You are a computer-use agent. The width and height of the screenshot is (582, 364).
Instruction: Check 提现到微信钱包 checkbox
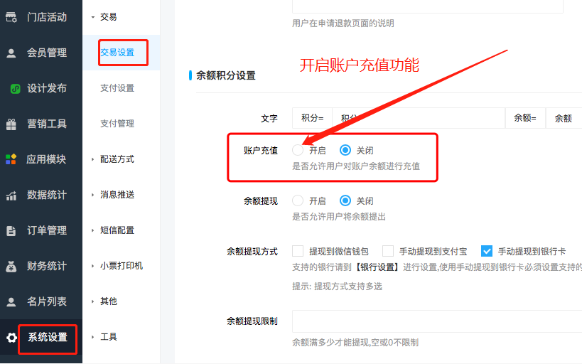click(x=298, y=251)
